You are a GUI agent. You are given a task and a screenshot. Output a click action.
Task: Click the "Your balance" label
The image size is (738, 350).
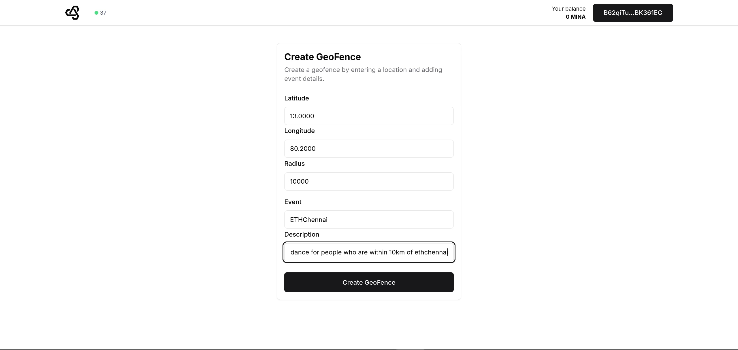pos(568,9)
